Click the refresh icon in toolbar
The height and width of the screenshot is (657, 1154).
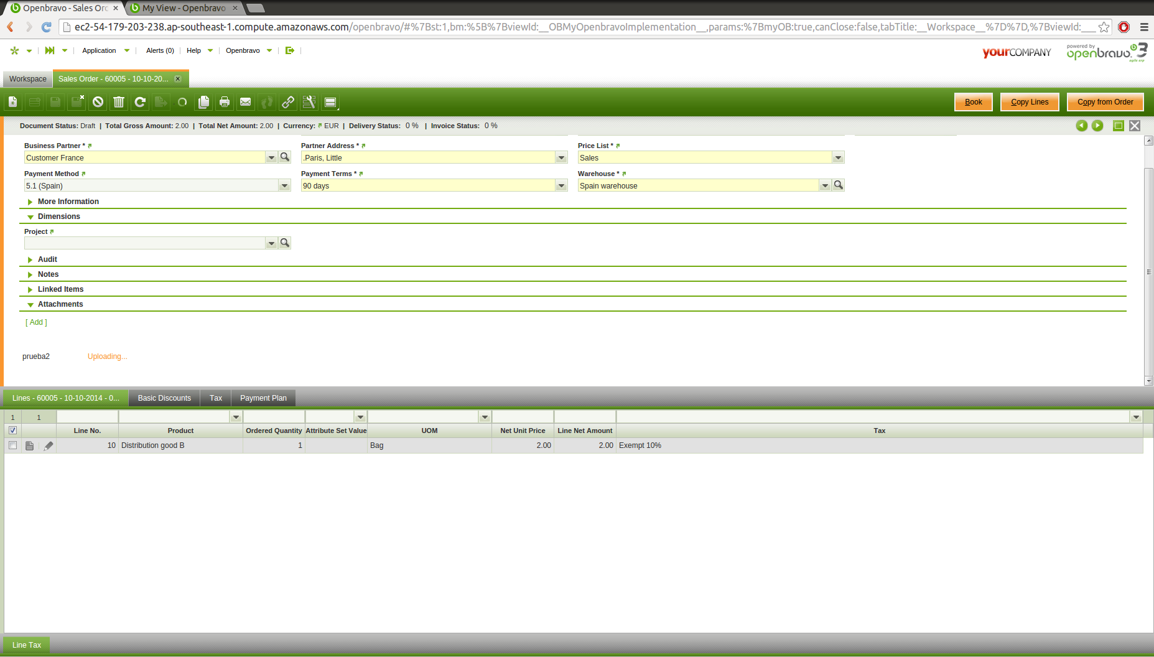pos(140,102)
